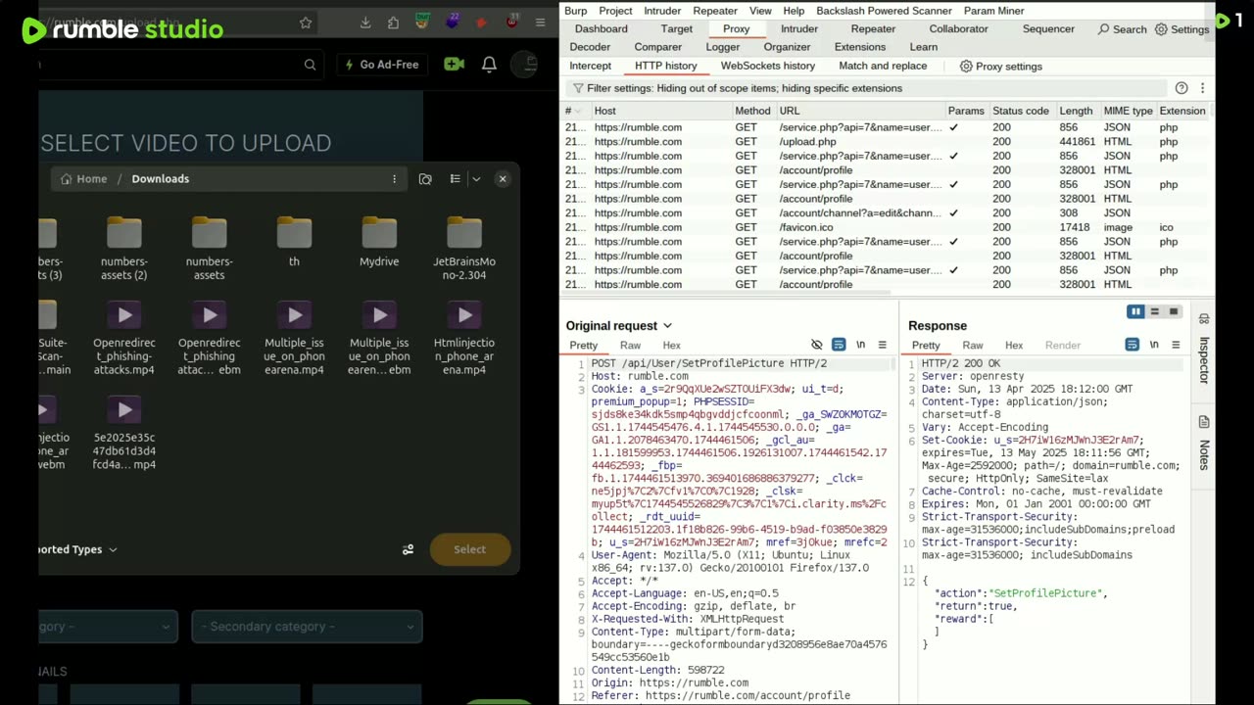Viewport: 1254px width, 705px height.
Task: Switch to the Intercept sub-tab
Action: [x=590, y=66]
